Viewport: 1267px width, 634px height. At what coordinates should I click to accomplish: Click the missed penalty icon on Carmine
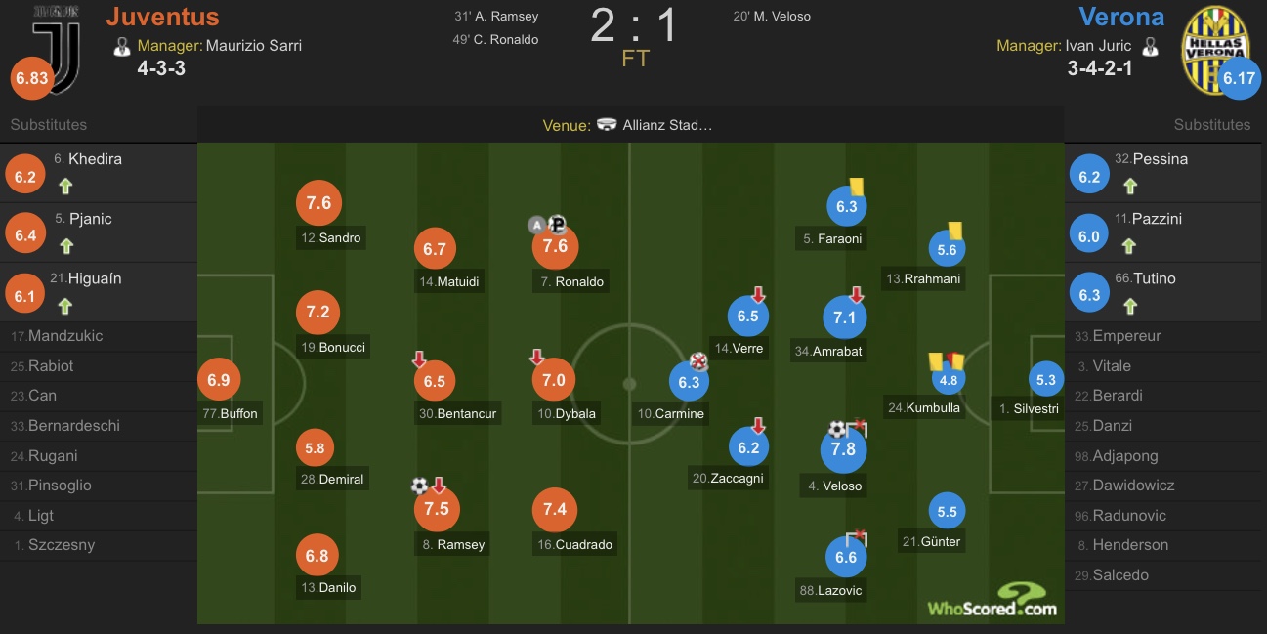pyautogui.click(x=697, y=360)
